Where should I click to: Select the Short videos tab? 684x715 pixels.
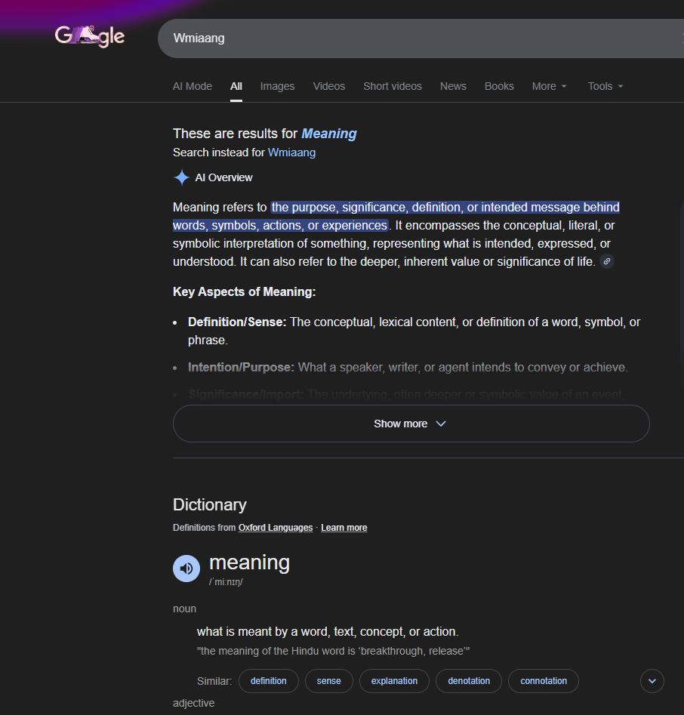pyautogui.click(x=392, y=86)
